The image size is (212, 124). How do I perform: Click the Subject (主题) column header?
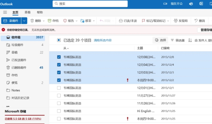[x=140, y=48]
